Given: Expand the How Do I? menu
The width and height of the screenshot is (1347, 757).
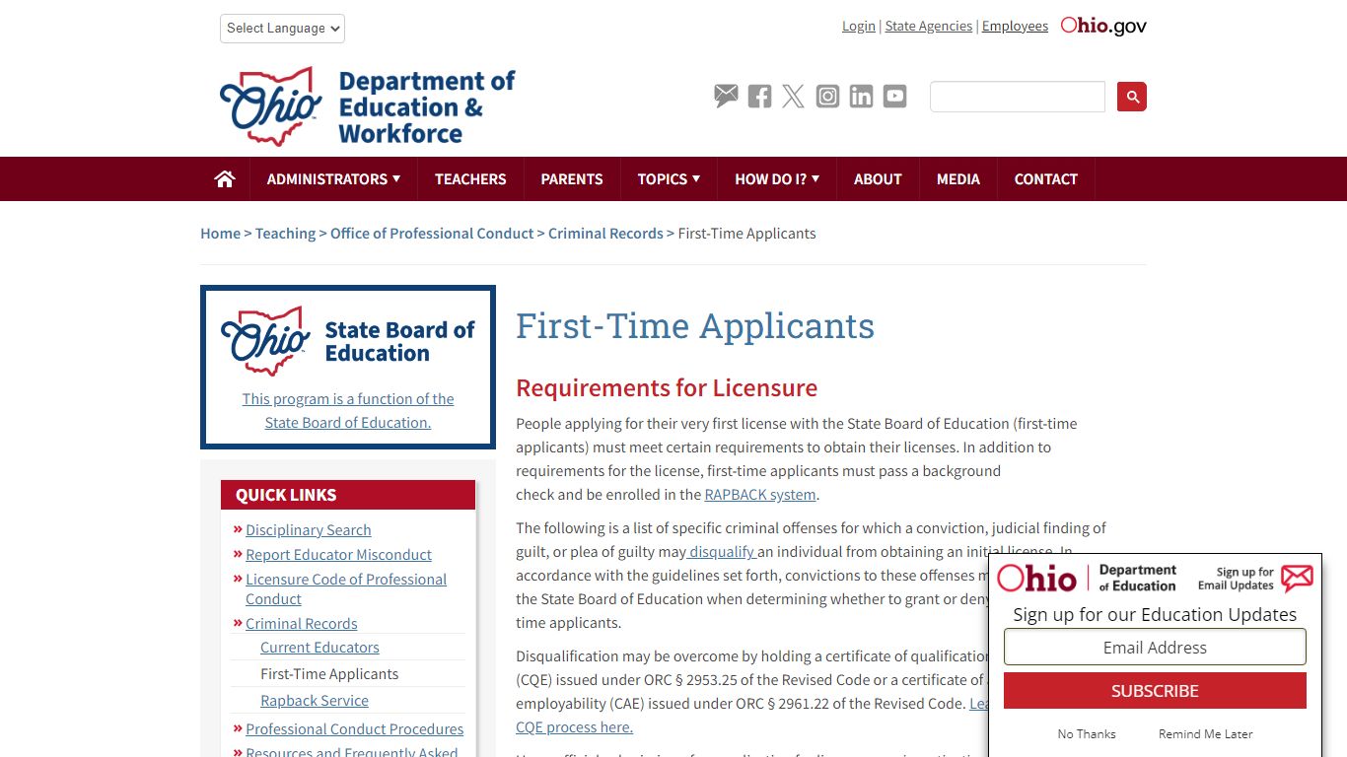Looking at the screenshot, I should [777, 178].
